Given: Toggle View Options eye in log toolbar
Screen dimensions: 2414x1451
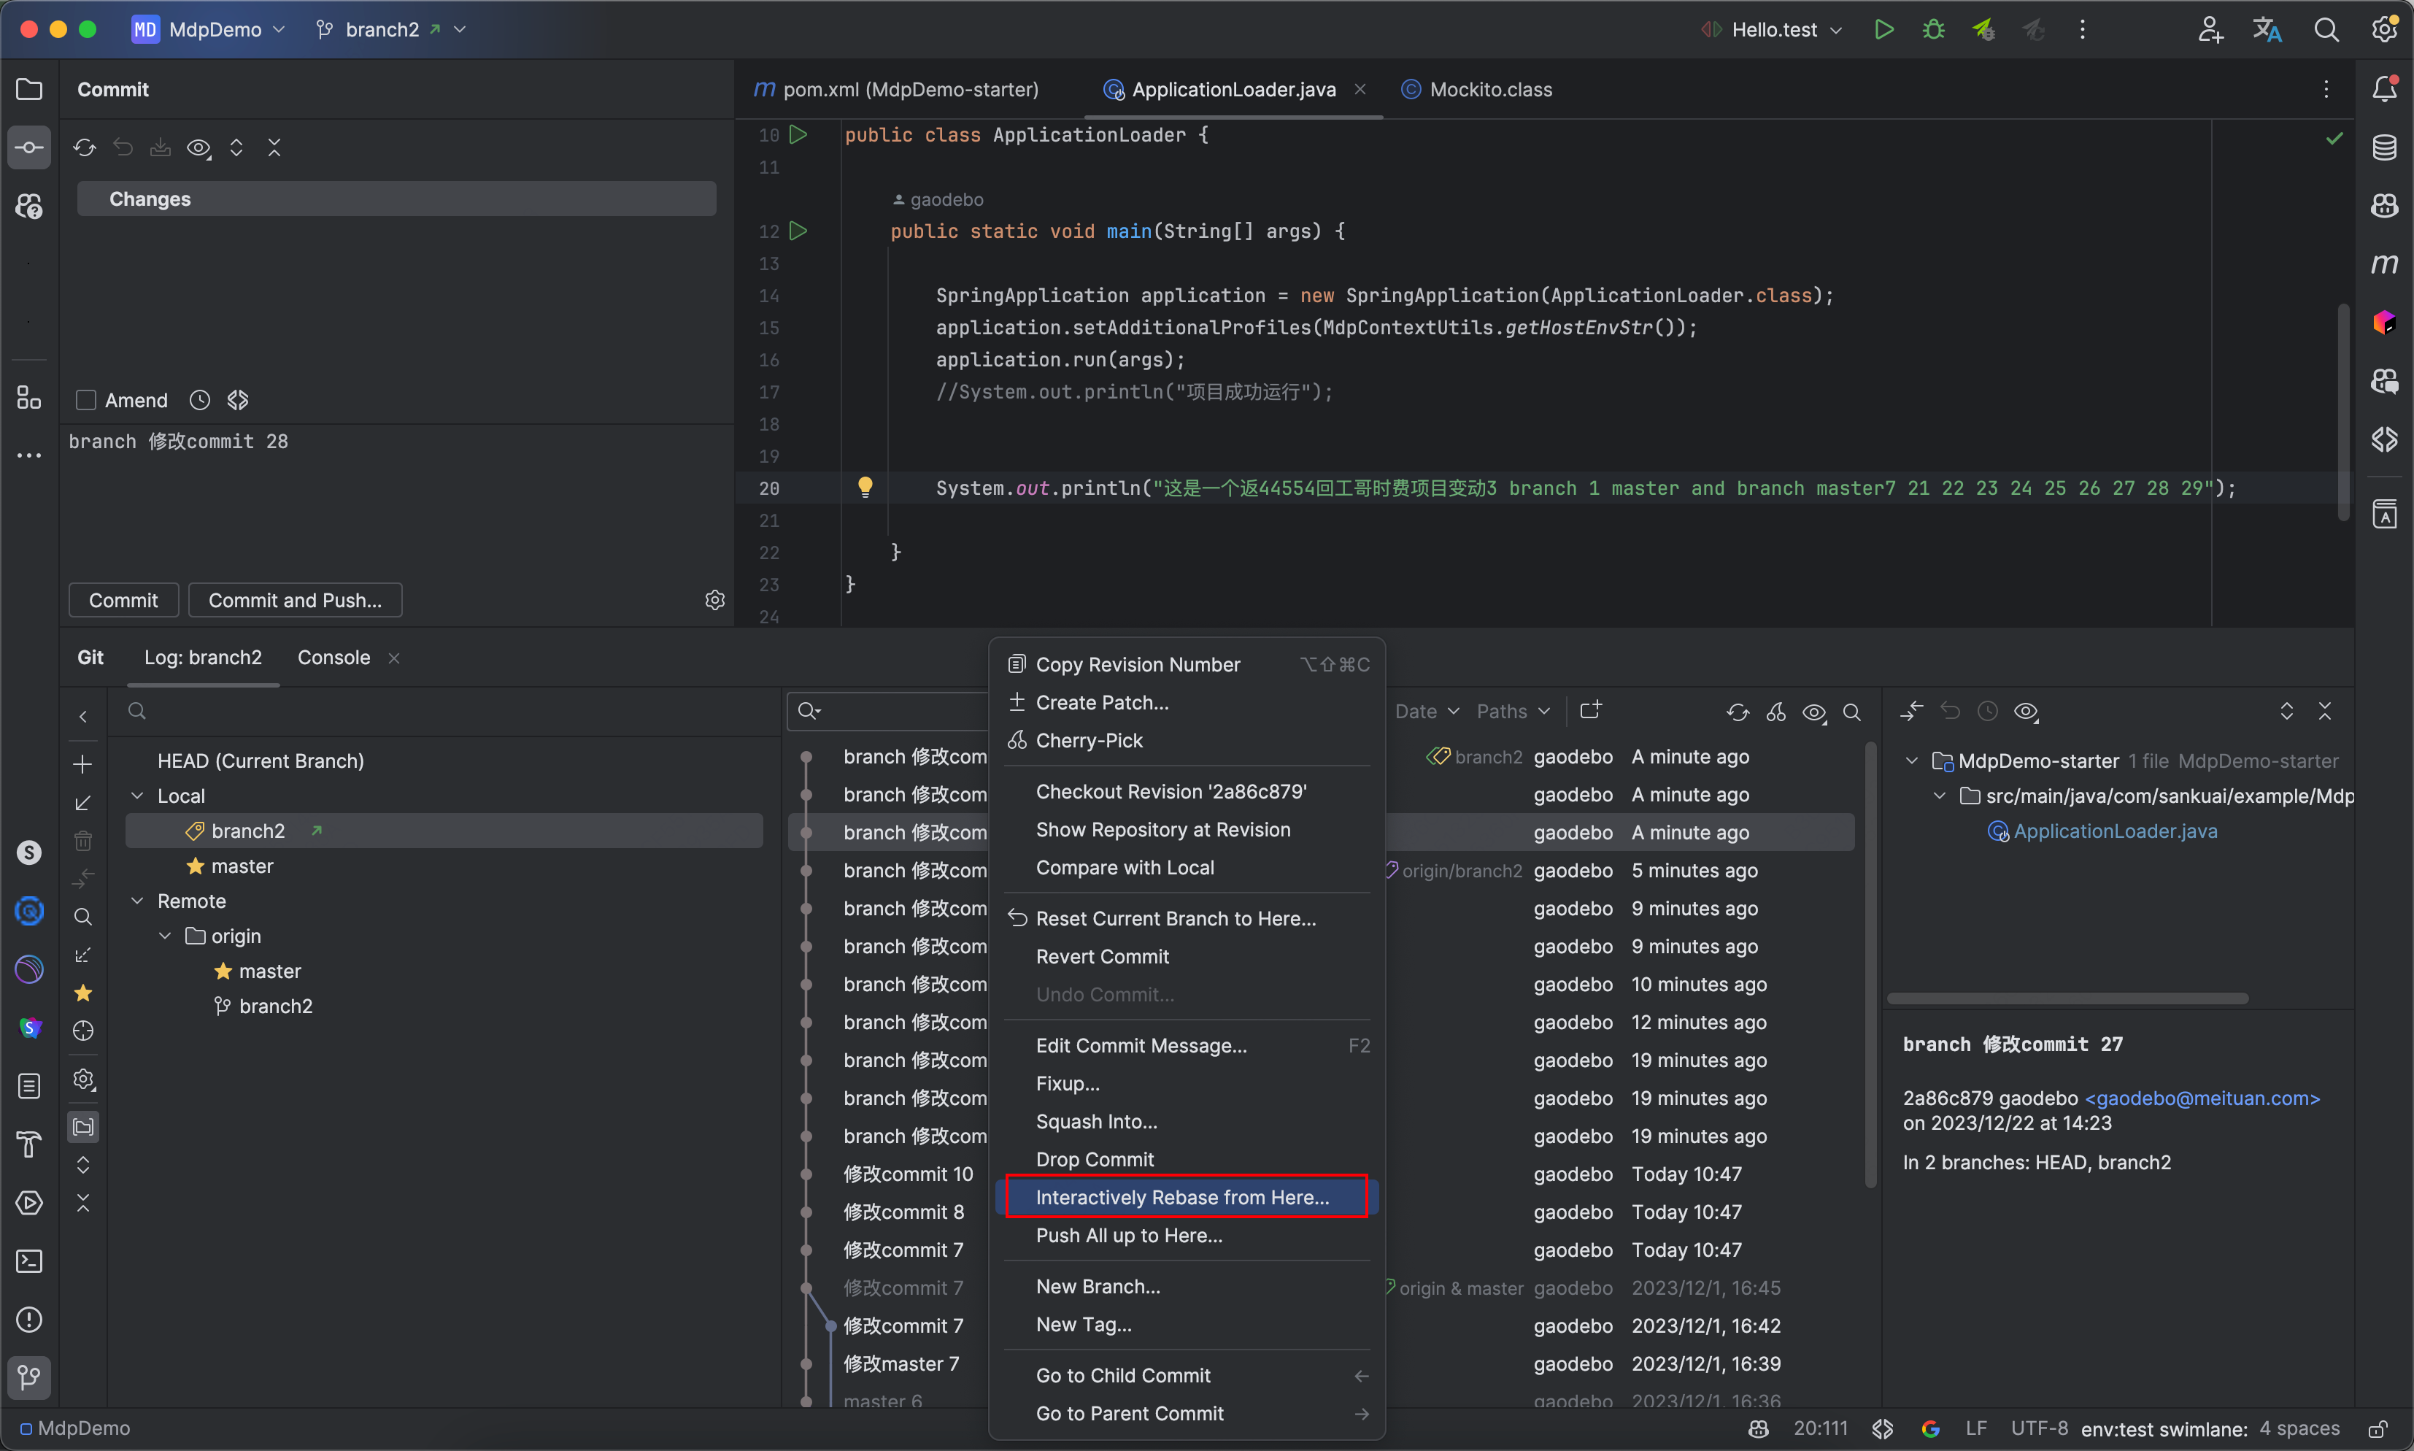Looking at the screenshot, I should pos(1814,712).
